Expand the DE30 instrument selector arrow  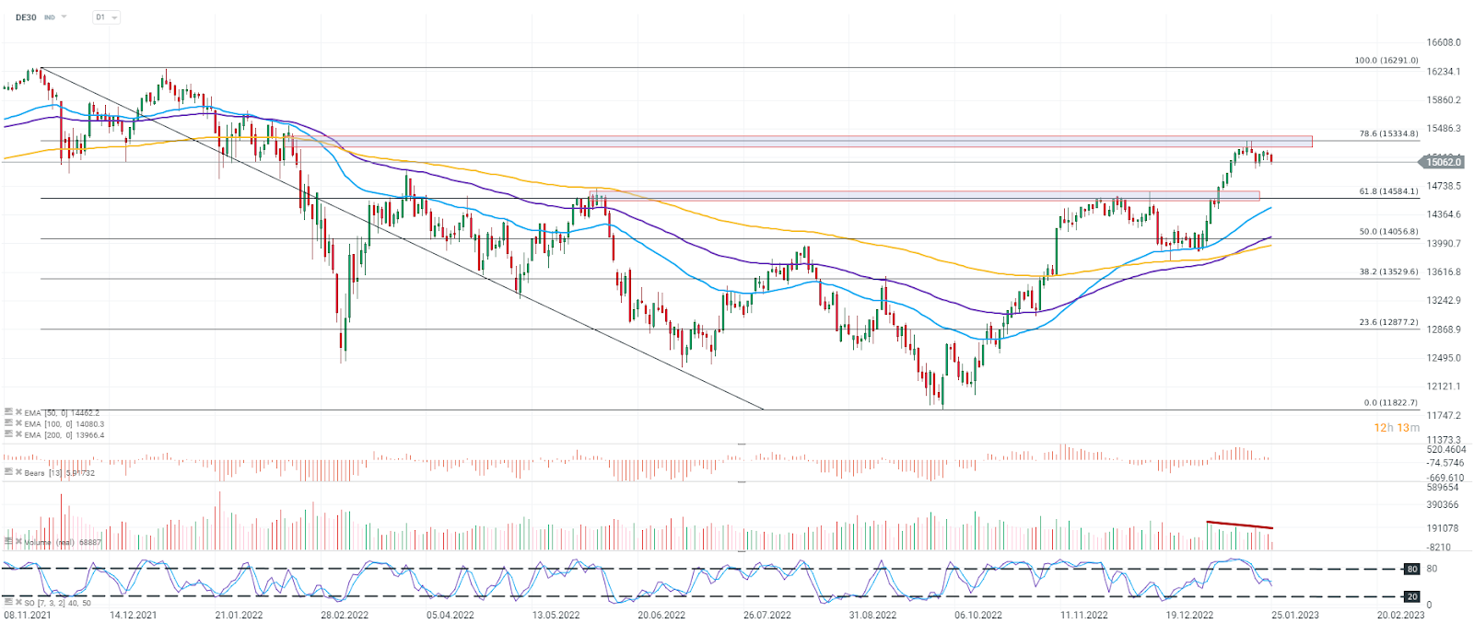tap(64, 17)
